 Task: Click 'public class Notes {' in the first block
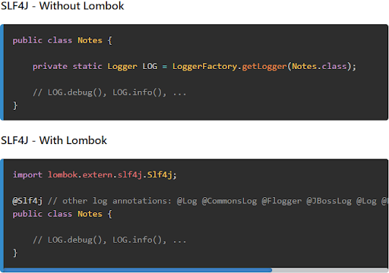pos(62,40)
